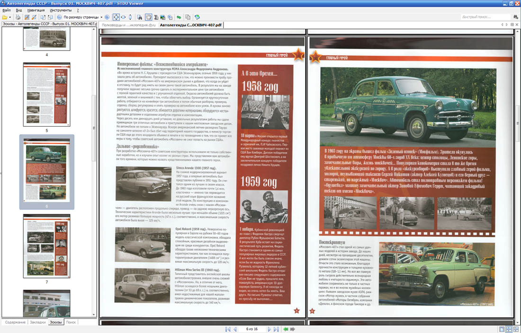
Task: Open the Содержание sidebar tab
Action: pos(16,322)
